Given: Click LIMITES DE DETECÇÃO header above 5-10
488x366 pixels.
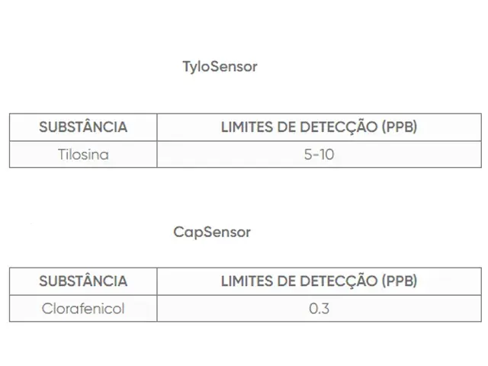Looking at the screenshot, I should pos(319,127).
